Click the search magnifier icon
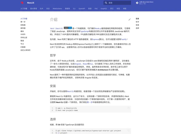Viewport: 181px width, 134px height. tap(106, 3)
